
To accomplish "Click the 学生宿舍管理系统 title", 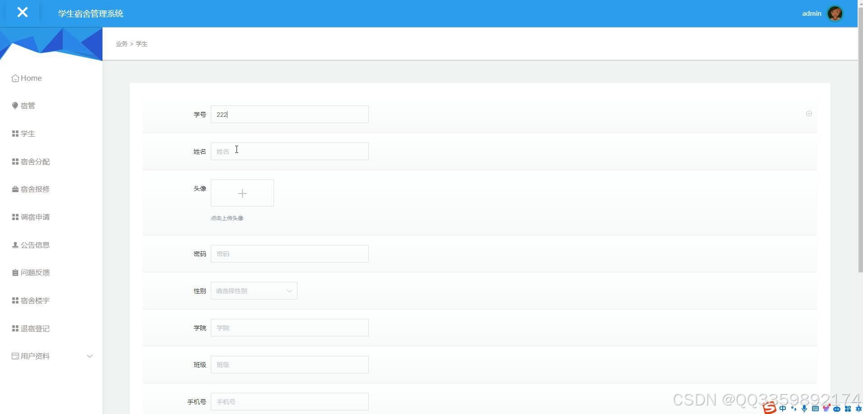I will point(91,14).
